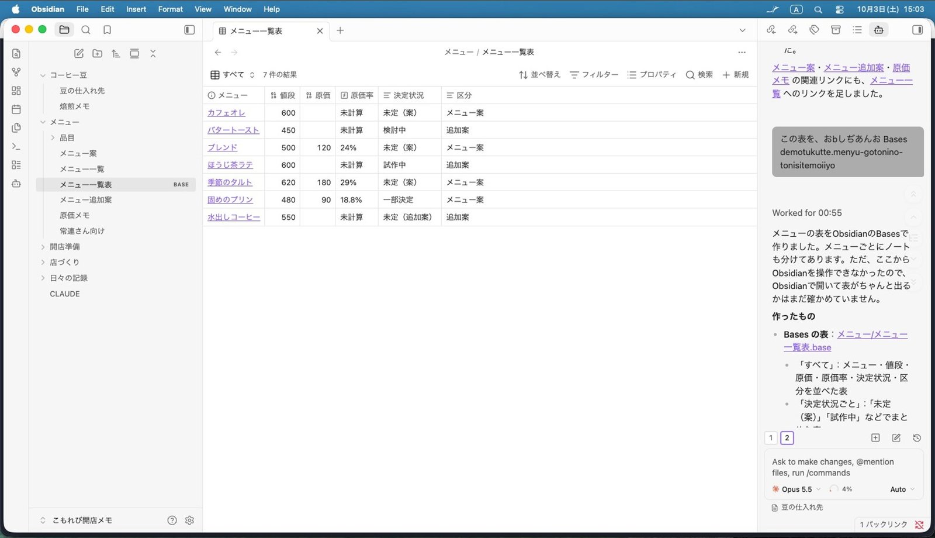The height and width of the screenshot is (538, 935).
Task: Open the 固めのプリン note link
Action: pos(230,200)
